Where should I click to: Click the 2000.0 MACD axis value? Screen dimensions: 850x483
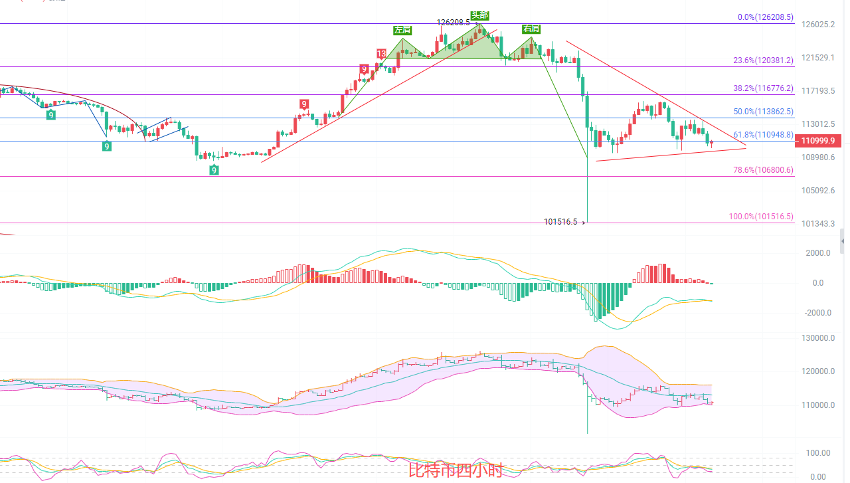[819, 253]
